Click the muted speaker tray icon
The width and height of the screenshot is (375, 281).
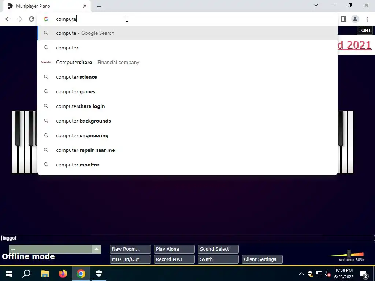[x=328, y=274]
